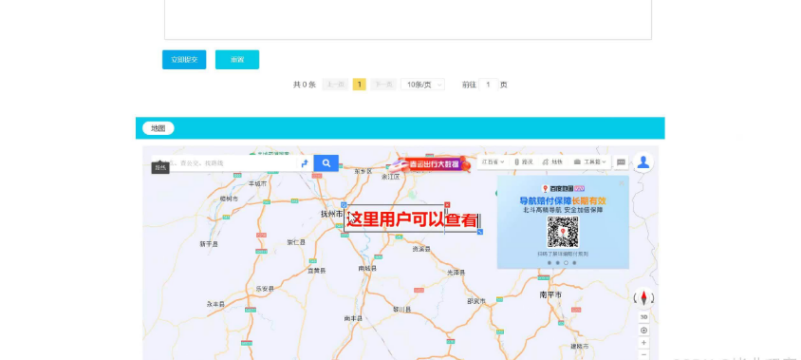This screenshot has height=360, width=801.
Task: Click the 重置 reset button
Action: (x=237, y=59)
